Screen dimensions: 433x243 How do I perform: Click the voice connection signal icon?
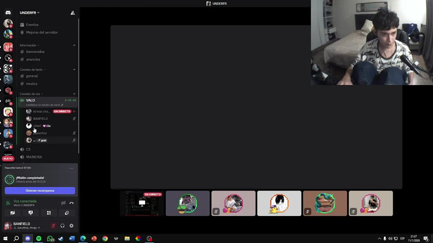8,203
